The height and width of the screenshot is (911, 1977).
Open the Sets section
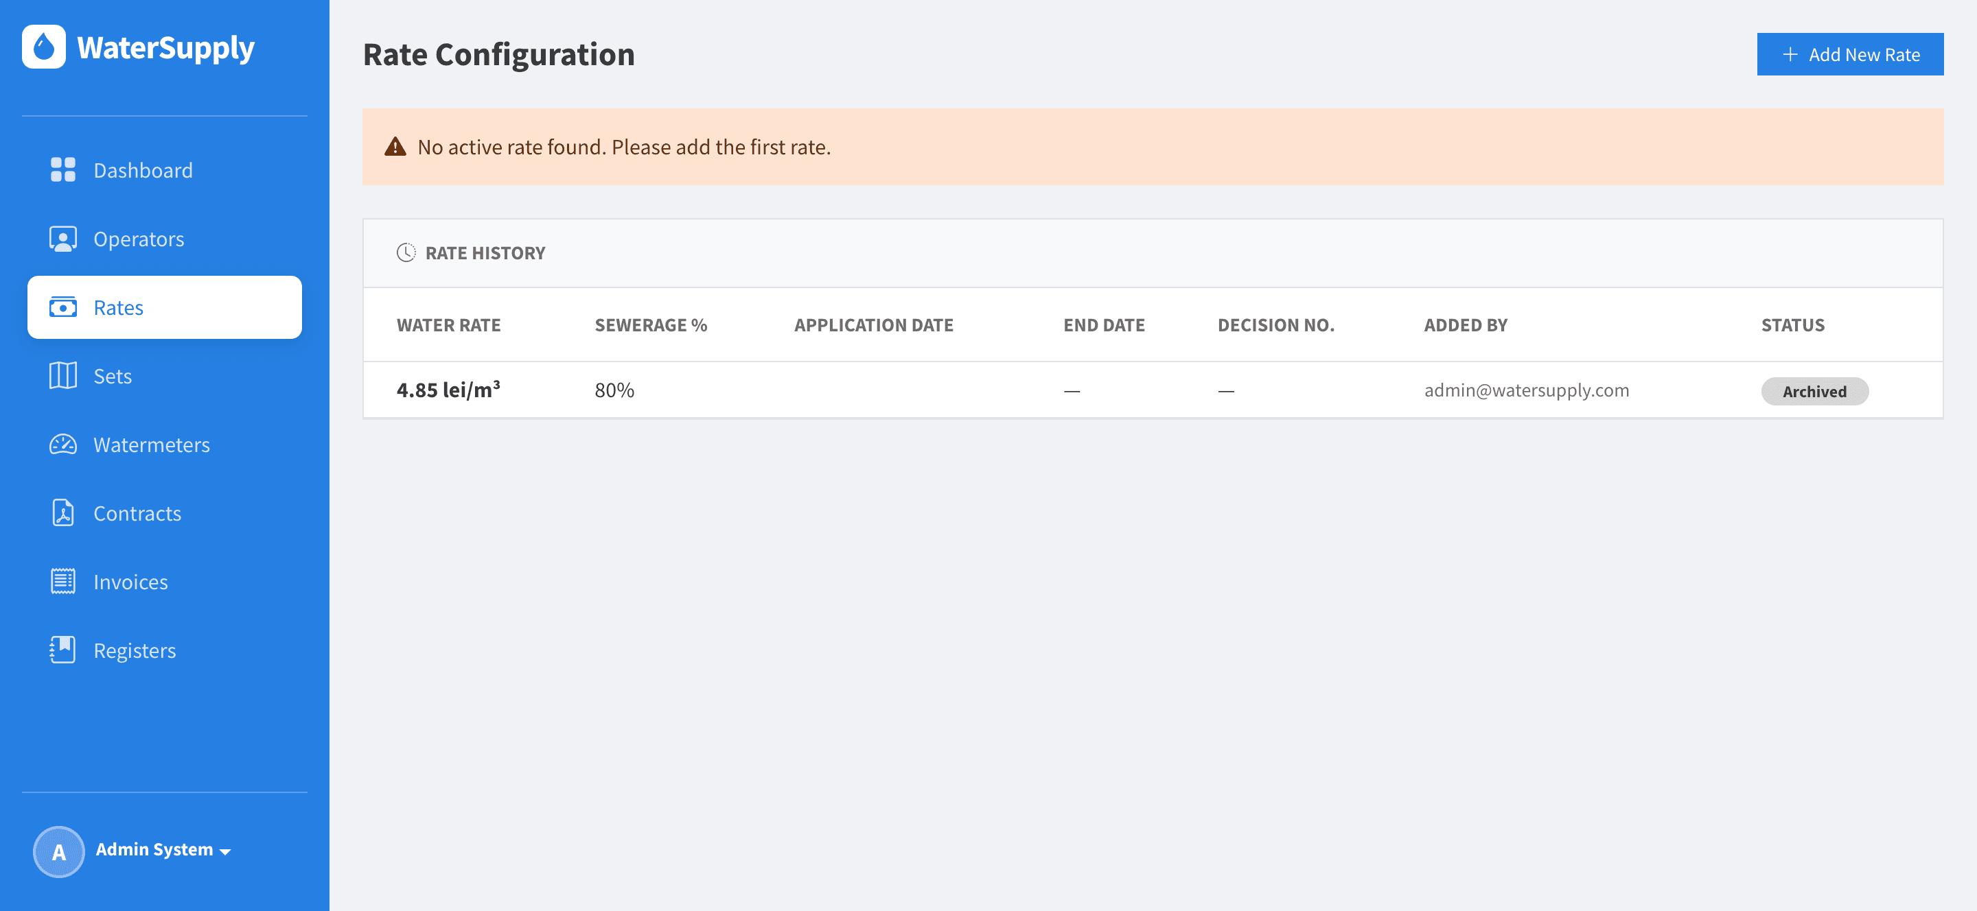[165, 376]
